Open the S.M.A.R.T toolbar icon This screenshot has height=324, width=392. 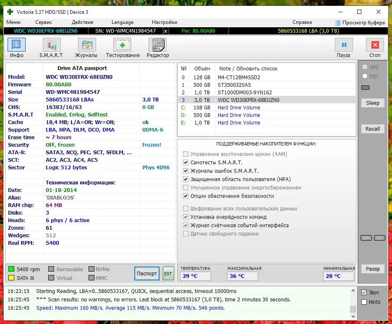coord(52,45)
